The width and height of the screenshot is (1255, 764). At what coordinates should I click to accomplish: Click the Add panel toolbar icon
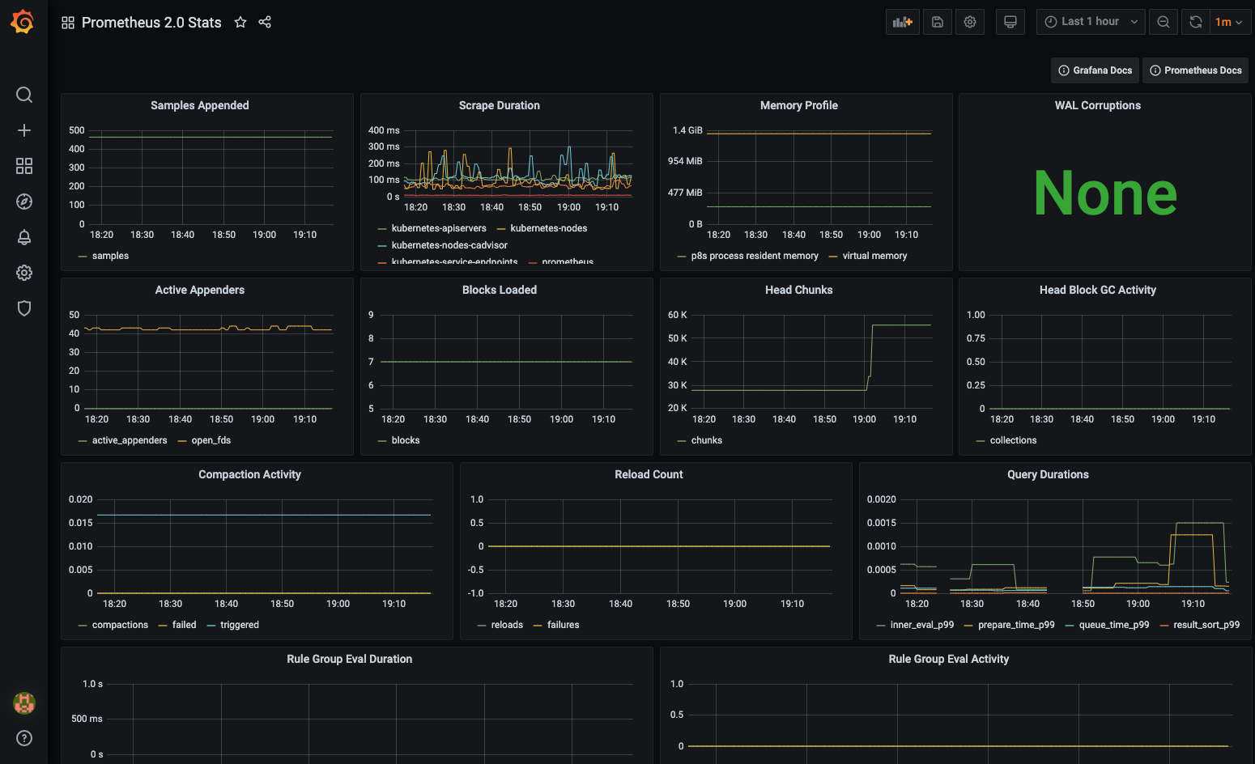pyautogui.click(x=903, y=22)
